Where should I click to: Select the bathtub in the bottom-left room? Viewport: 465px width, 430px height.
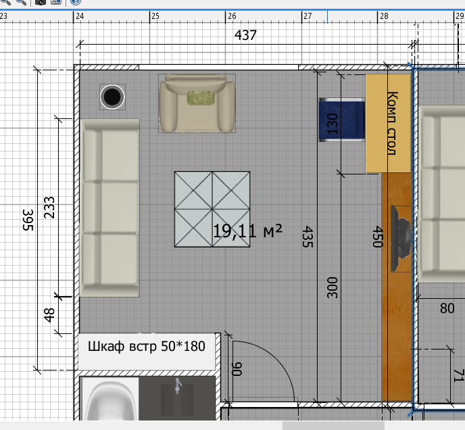[108, 400]
